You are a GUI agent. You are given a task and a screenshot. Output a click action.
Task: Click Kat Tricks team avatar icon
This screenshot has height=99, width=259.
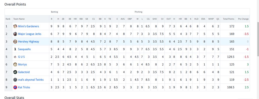point(15,87)
